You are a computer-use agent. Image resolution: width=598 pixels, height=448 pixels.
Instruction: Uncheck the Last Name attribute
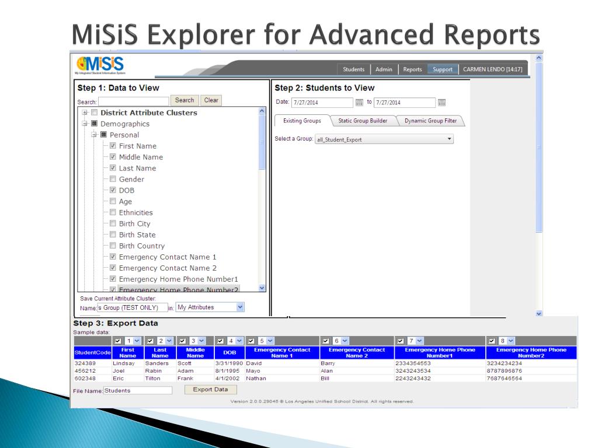113,167
